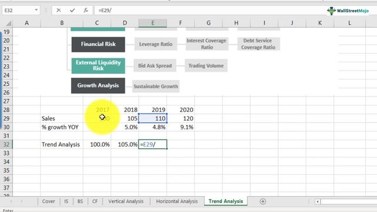Select the % growth YOY label cell

(62, 127)
